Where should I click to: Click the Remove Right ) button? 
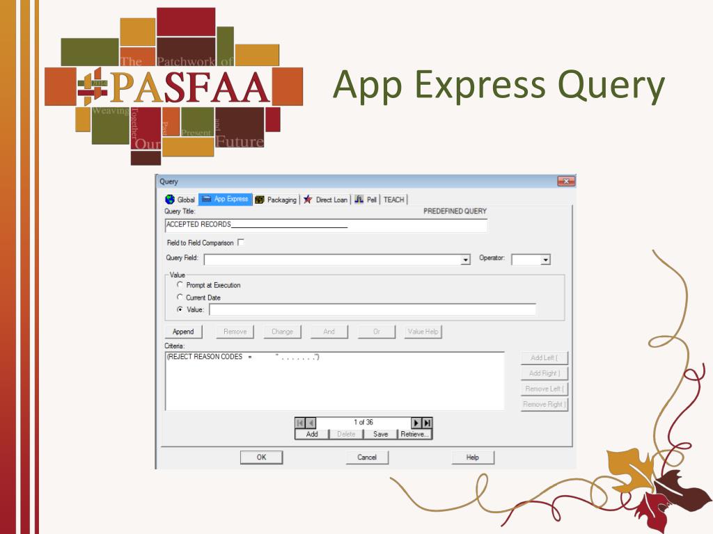tap(544, 404)
